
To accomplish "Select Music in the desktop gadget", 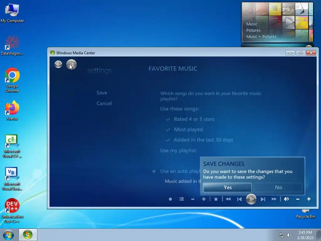I will coord(252,24).
